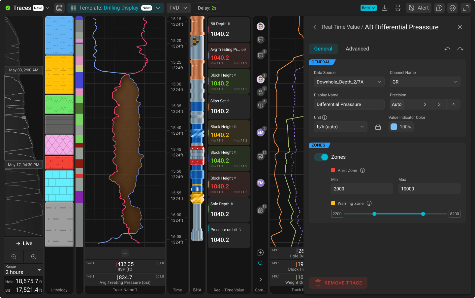This screenshot has height=298, width=475.
Task: Click the download icon in top toolbar
Action: pyautogui.click(x=385, y=8)
